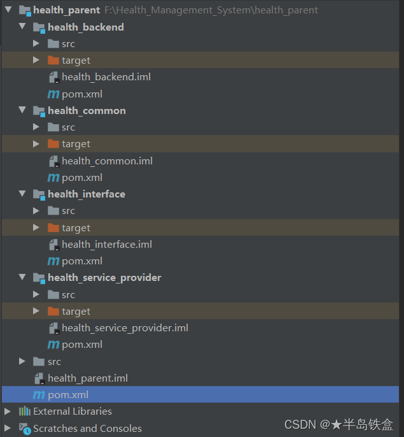Click the health_backend module folder icon

click(39, 27)
